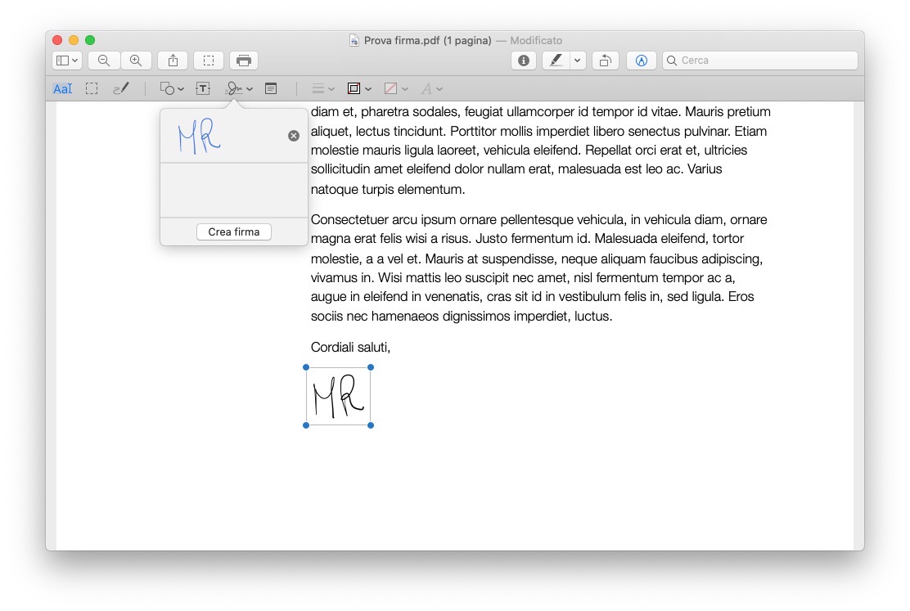The width and height of the screenshot is (910, 611).
Task: Select the MR signature placed on page
Action: tap(338, 397)
